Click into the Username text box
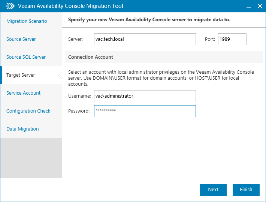 pos(145,96)
